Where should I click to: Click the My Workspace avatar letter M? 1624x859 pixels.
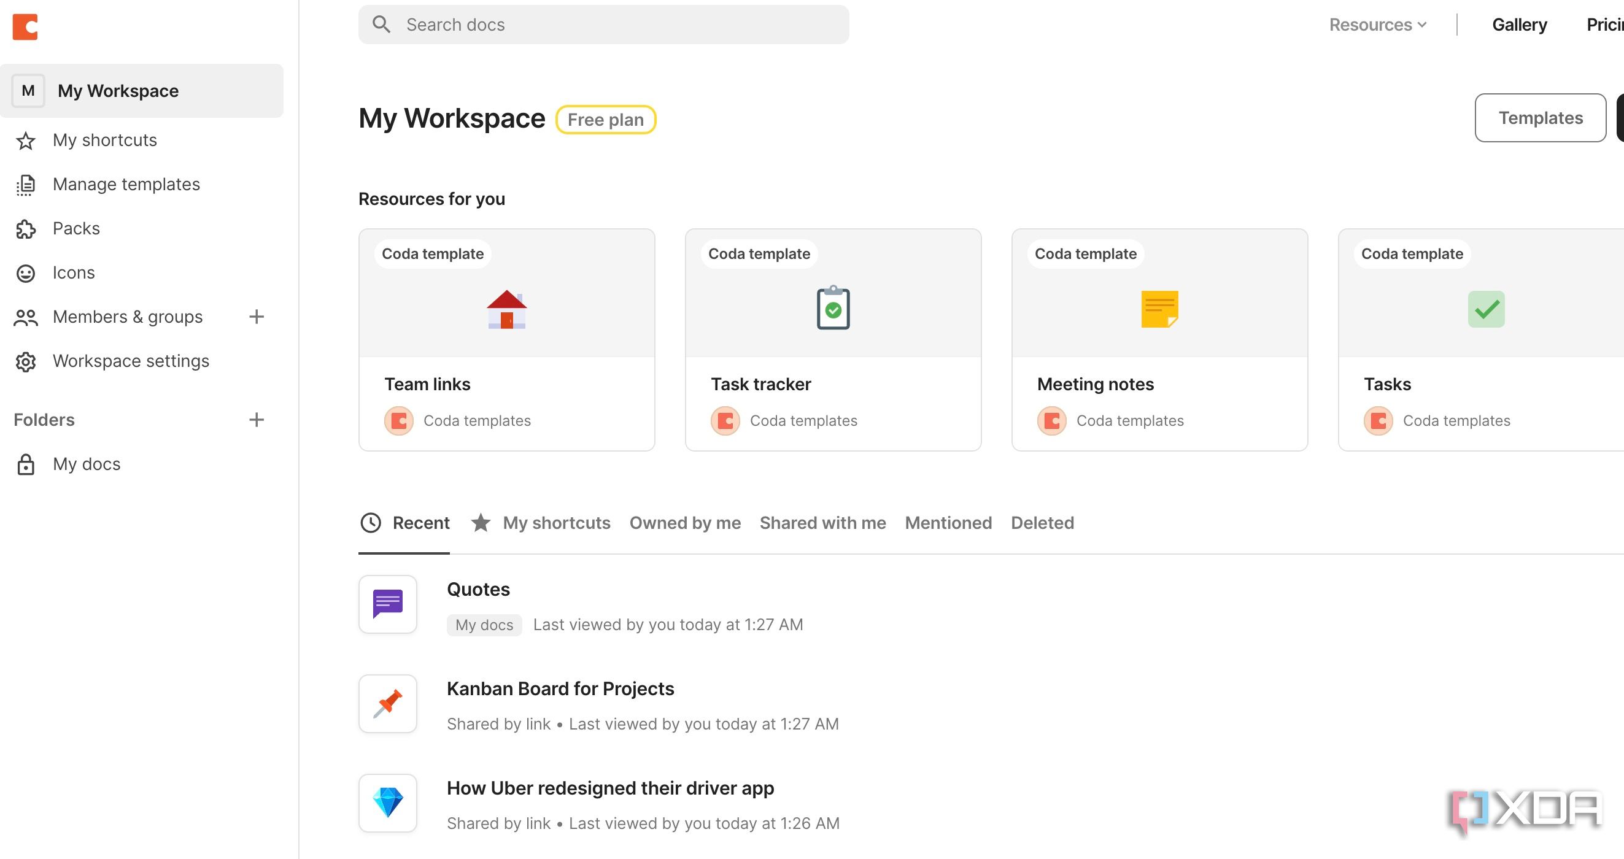28,91
